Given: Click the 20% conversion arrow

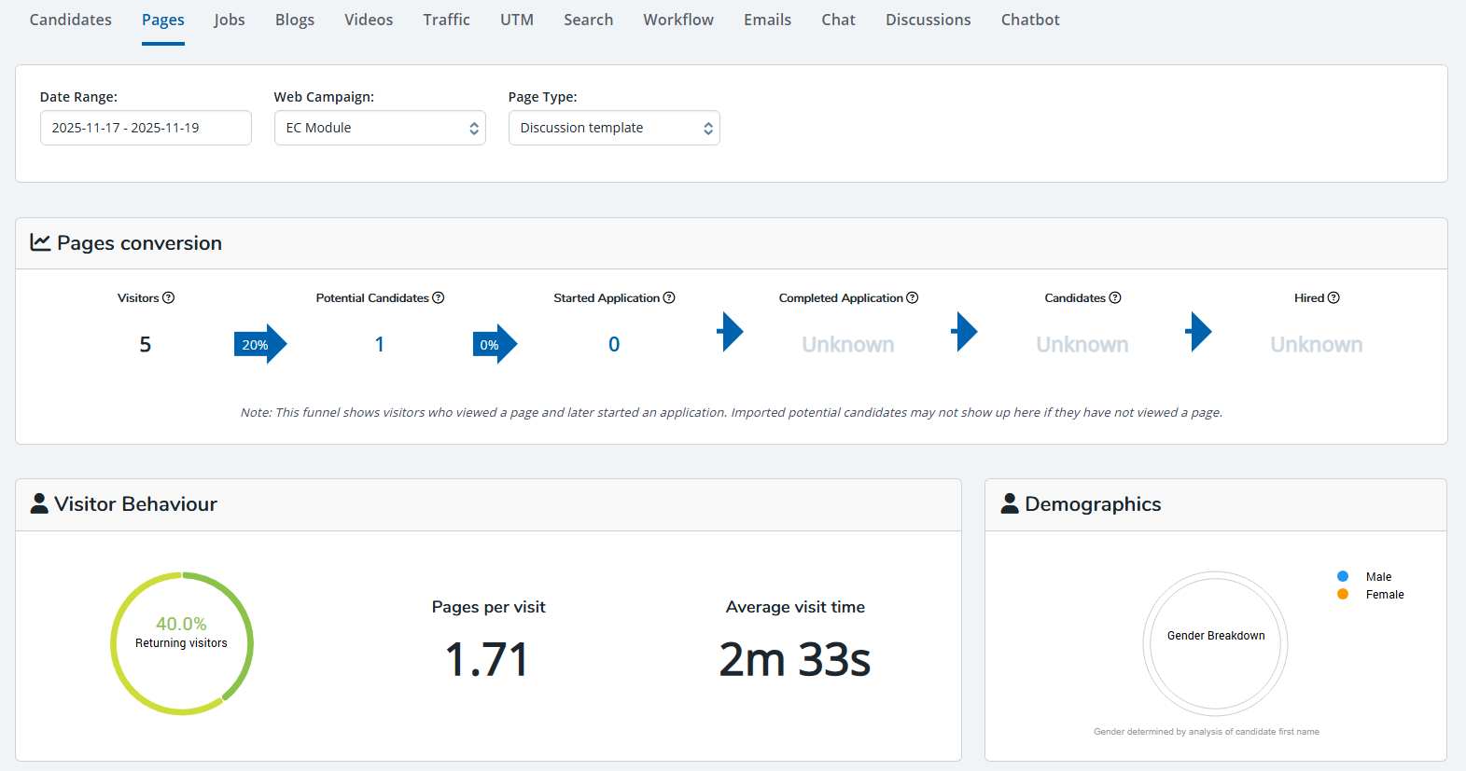Looking at the screenshot, I should click(259, 344).
